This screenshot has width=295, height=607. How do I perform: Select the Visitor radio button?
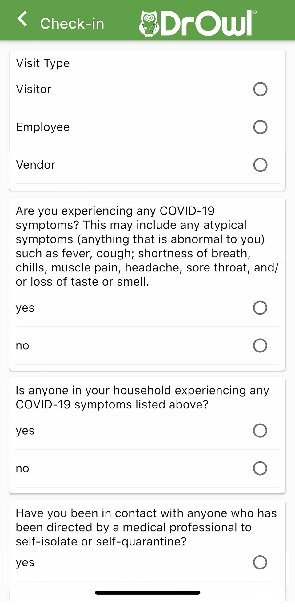(x=260, y=89)
